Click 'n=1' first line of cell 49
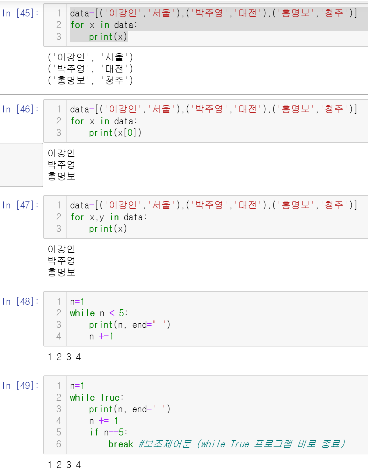This screenshot has height=476, width=368. [x=77, y=386]
